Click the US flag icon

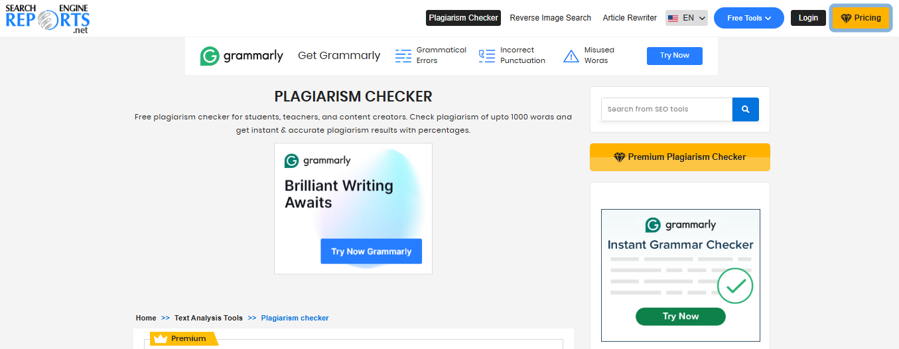point(673,19)
